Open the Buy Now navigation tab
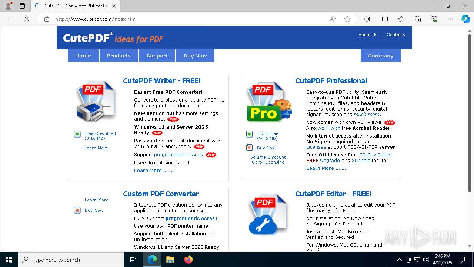 pyautogui.click(x=195, y=56)
